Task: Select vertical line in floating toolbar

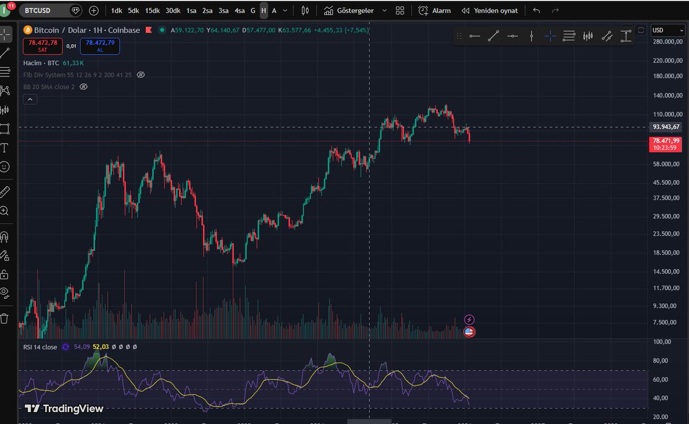Action: click(x=531, y=36)
